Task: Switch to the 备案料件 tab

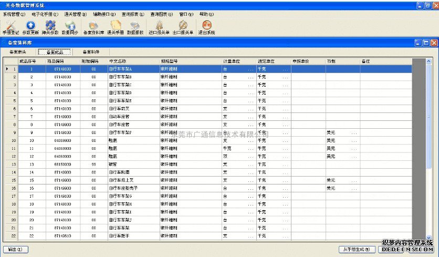Action: (91, 52)
